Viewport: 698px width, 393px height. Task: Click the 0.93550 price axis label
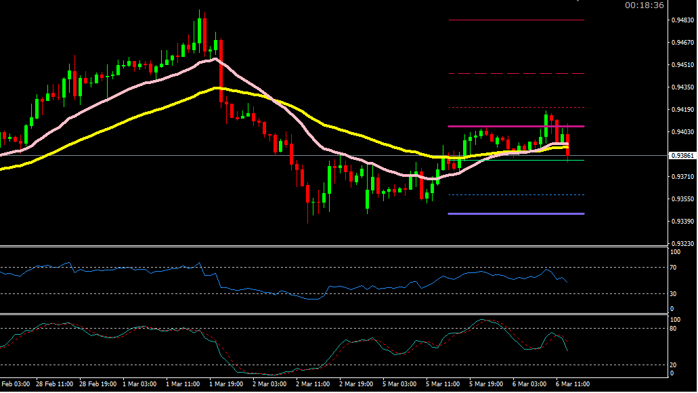tap(682, 199)
